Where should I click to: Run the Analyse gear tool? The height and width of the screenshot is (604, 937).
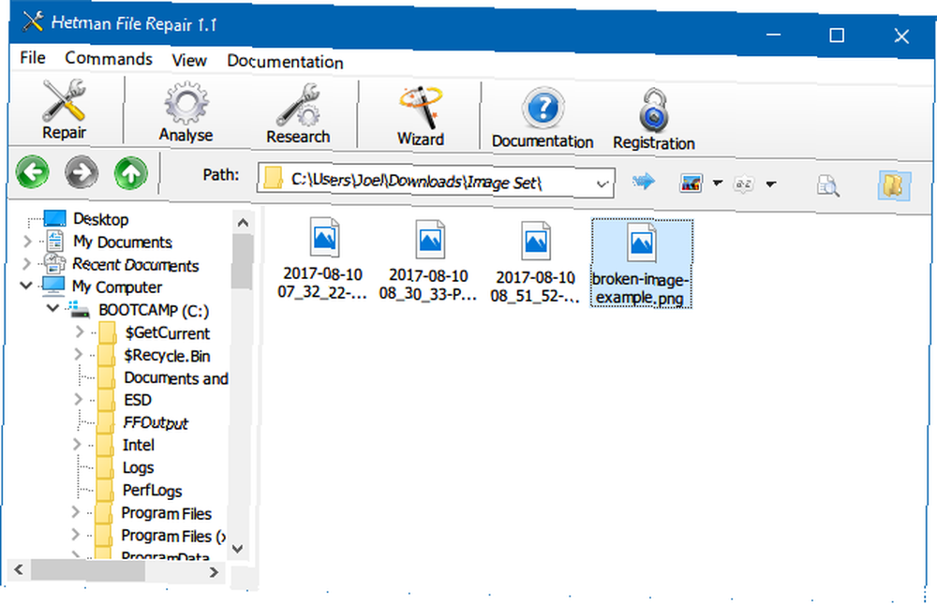pyautogui.click(x=186, y=112)
